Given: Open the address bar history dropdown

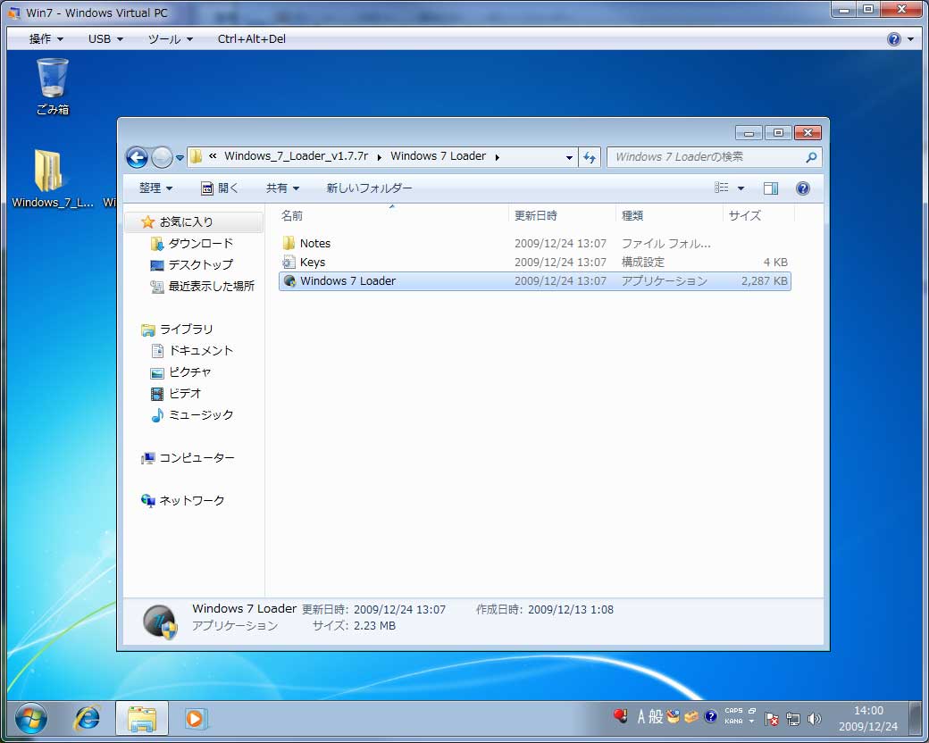Looking at the screenshot, I should (x=569, y=157).
